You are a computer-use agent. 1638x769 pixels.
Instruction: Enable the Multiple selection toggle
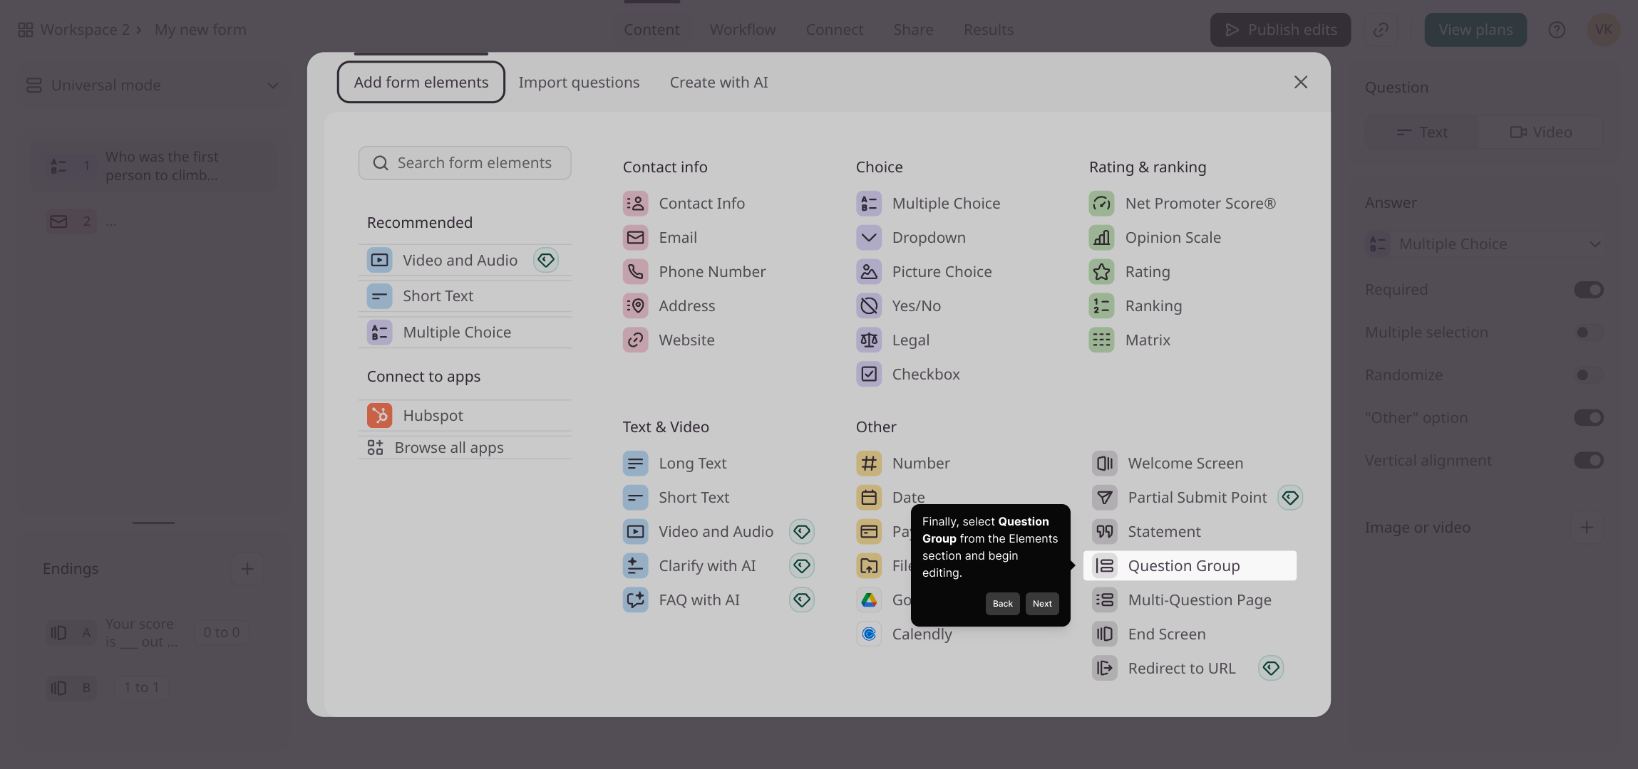[x=1588, y=333]
